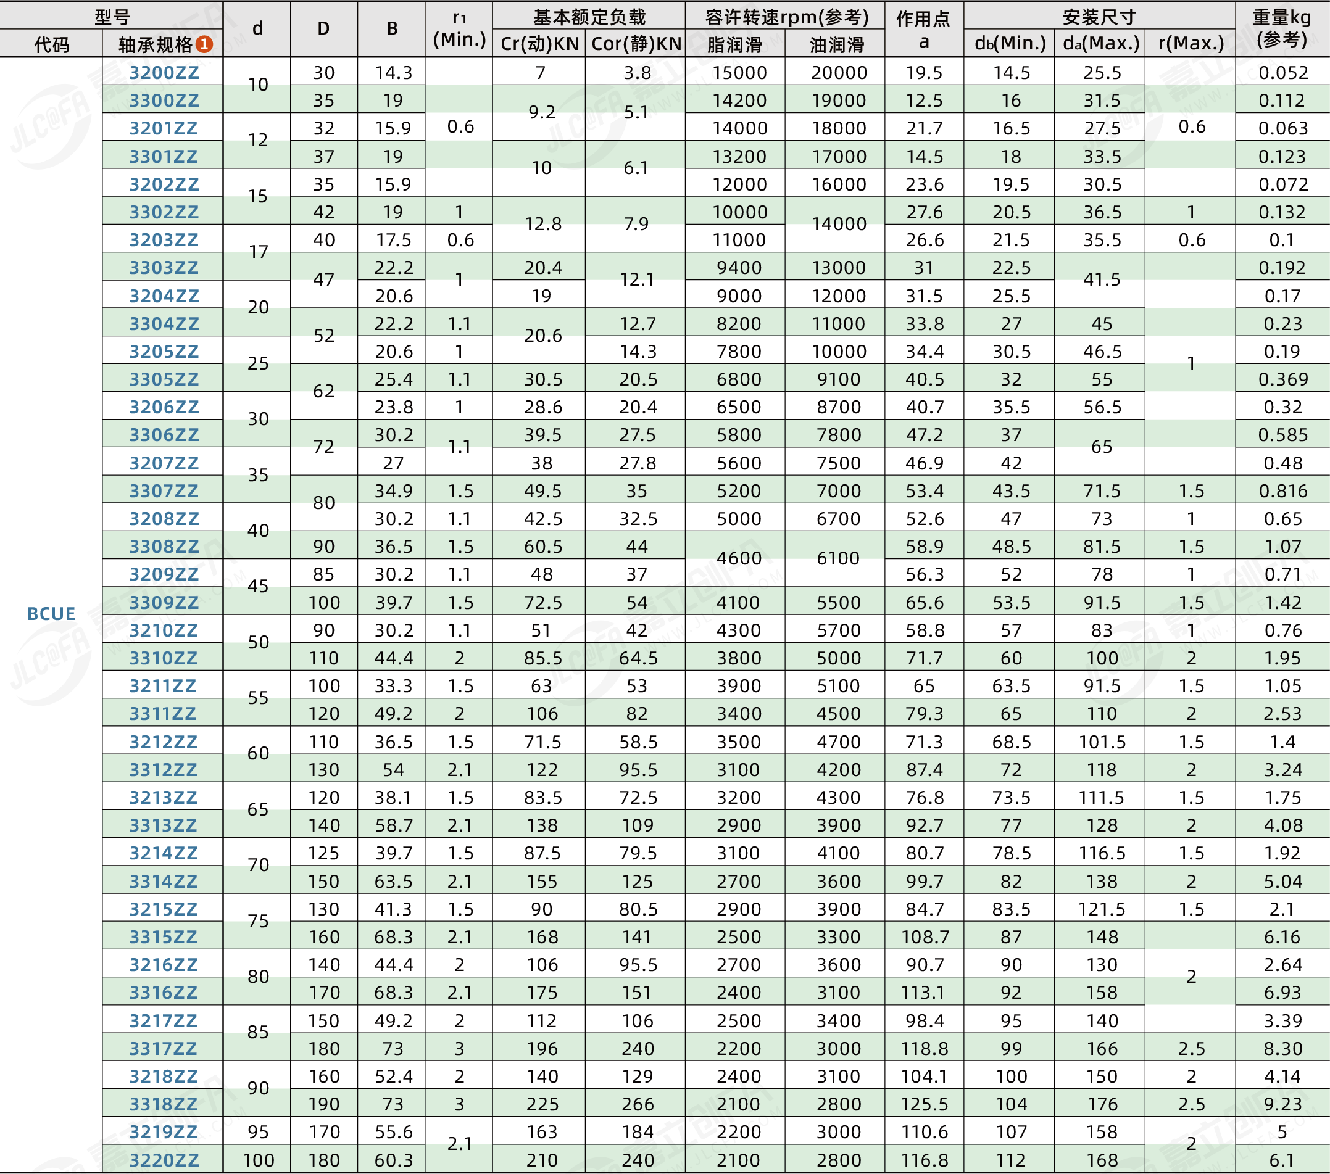The height and width of the screenshot is (1174, 1330).
Task: Click the 作用点 a header cell
Action: click(x=923, y=29)
